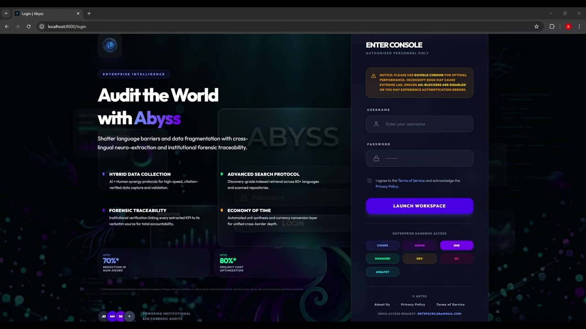Image resolution: width=586 pixels, height=329 pixels.
Task: Select DEV sandbox access
Action: point(419,259)
